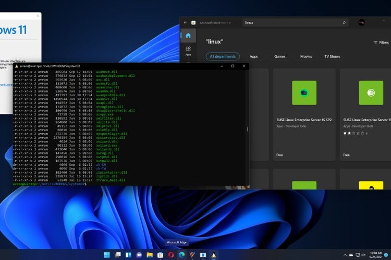
Task: Open the Windows Start menu
Action: 107,255
